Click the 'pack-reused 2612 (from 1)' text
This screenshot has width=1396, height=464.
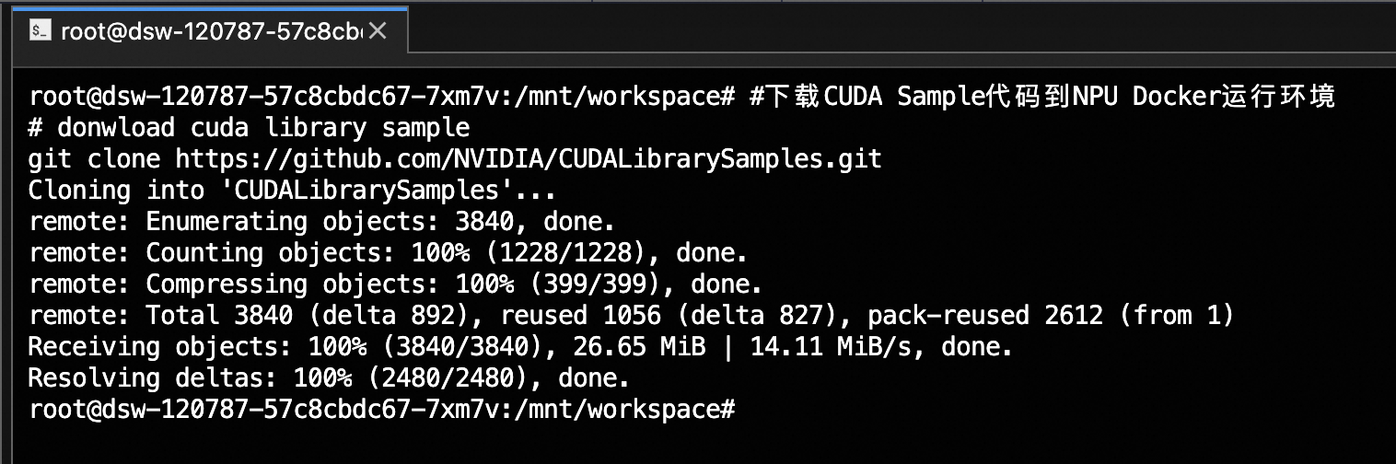pyautogui.click(x=1051, y=316)
